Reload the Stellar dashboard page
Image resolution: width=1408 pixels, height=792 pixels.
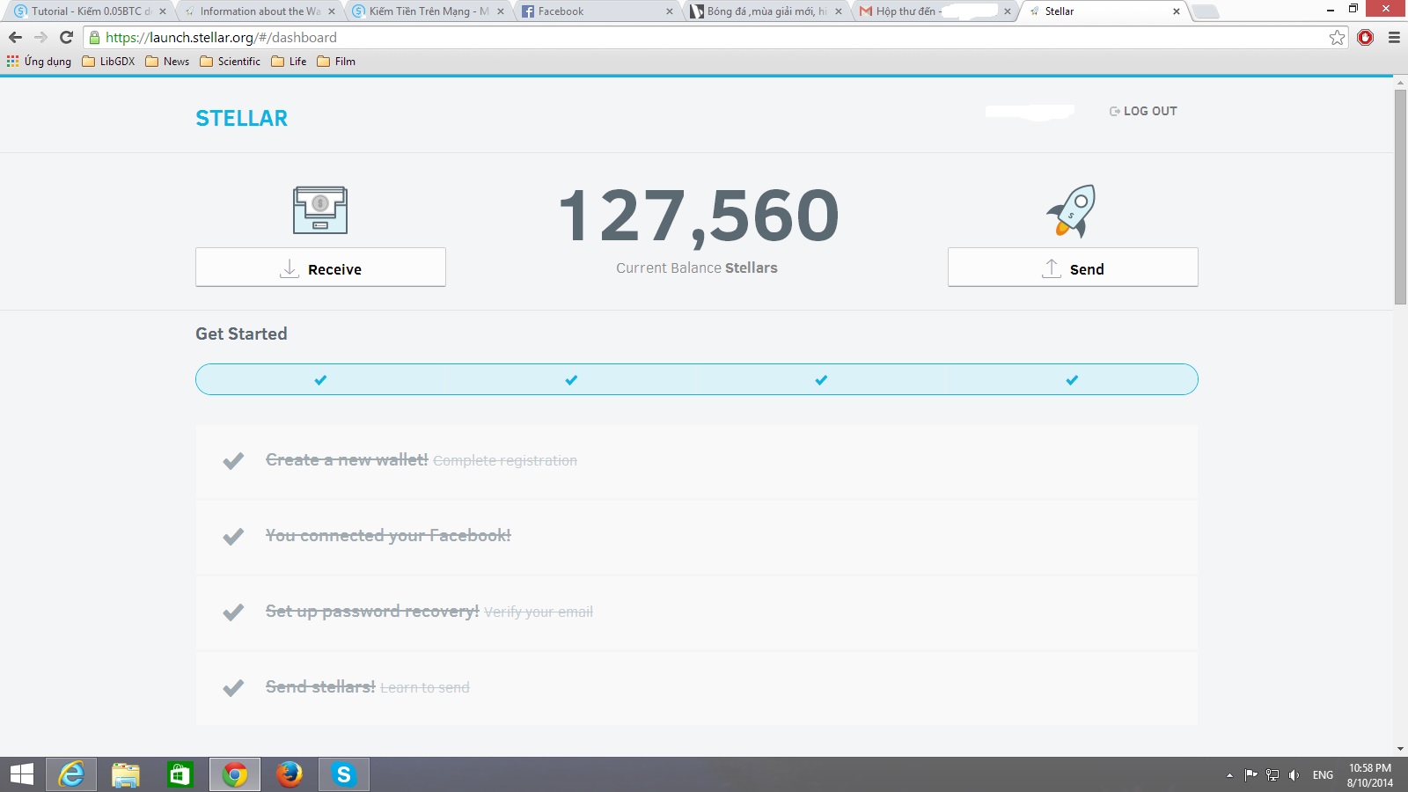[x=66, y=37]
